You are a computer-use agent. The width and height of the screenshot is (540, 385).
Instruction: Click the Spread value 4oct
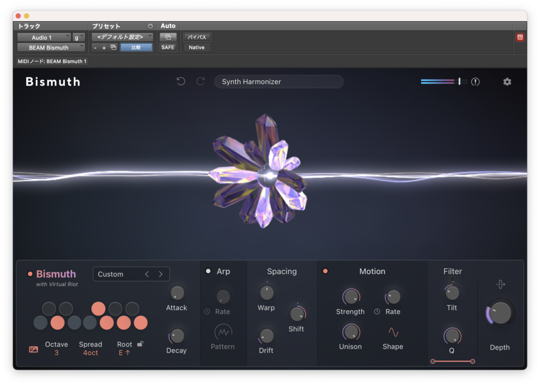click(x=91, y=353)
